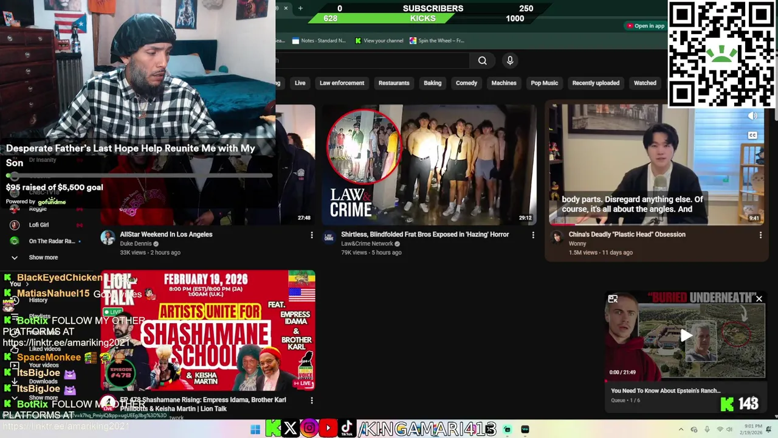Click the YouTube search magnifier button
The height and width of the screenshot is (438, 778).
click(x=482, y=60)
